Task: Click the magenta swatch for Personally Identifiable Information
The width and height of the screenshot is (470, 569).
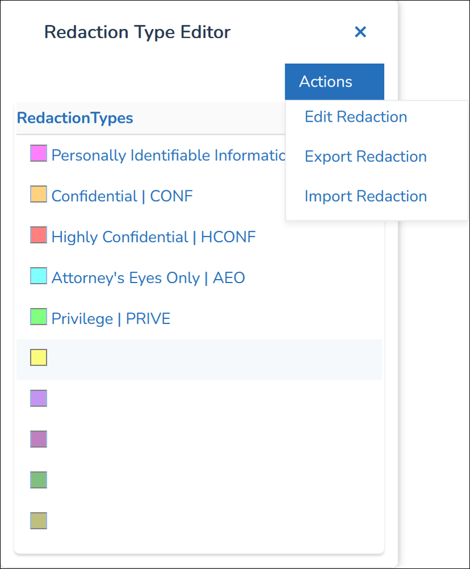Action: coord(39,153)
